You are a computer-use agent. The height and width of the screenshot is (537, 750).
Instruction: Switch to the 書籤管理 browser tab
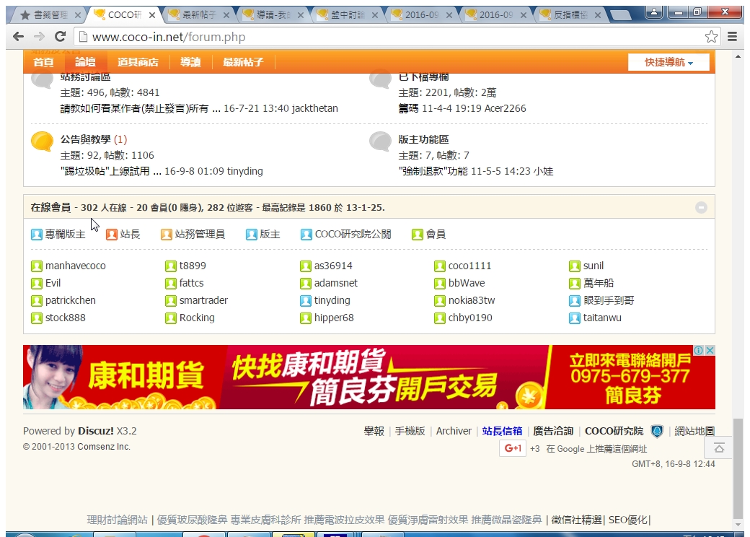50,15
